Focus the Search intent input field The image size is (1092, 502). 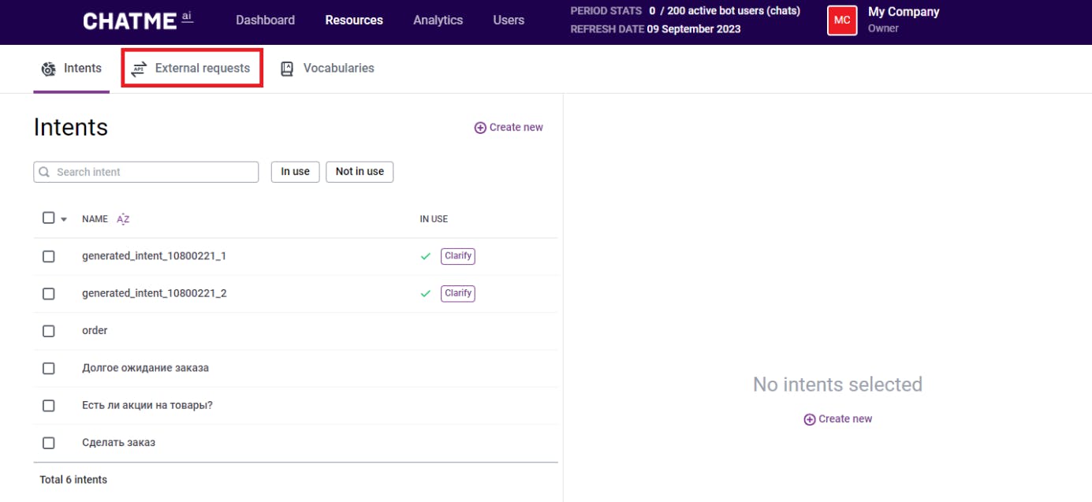[146, 172]
